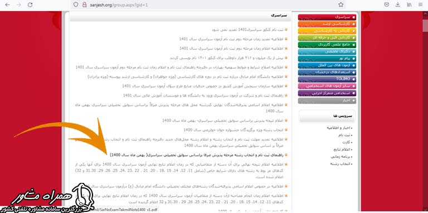Screen dimensions: 428x213
Task: Open the Downloads arrow icon
Action: [398, 4]
